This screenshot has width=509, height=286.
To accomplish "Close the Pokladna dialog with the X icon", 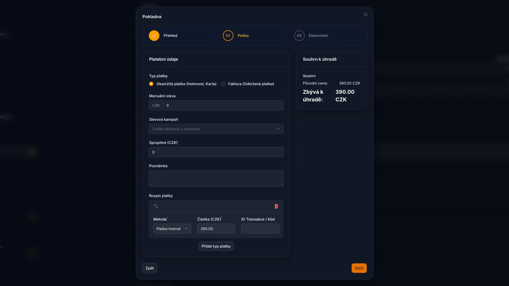I will [366, 15].
